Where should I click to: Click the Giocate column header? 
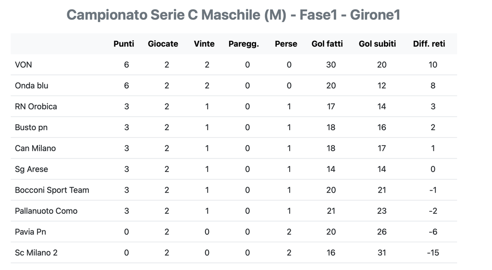pos(163,44)
